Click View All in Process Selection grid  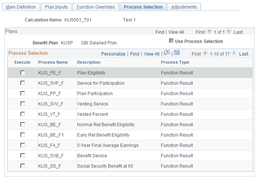tap(151, 54)
